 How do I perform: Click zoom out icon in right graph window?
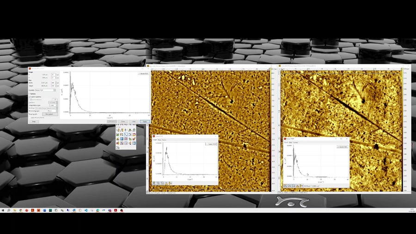pyautogui.click(x=293, y=186)
